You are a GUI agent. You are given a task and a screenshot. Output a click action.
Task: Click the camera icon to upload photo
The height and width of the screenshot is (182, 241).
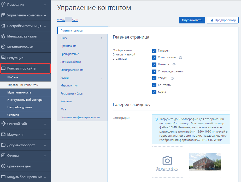[167, 160]
